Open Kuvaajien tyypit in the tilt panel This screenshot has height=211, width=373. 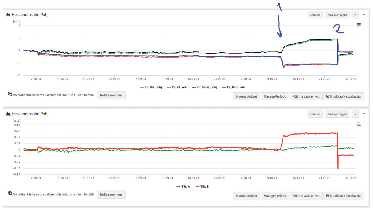click(337, 114)
